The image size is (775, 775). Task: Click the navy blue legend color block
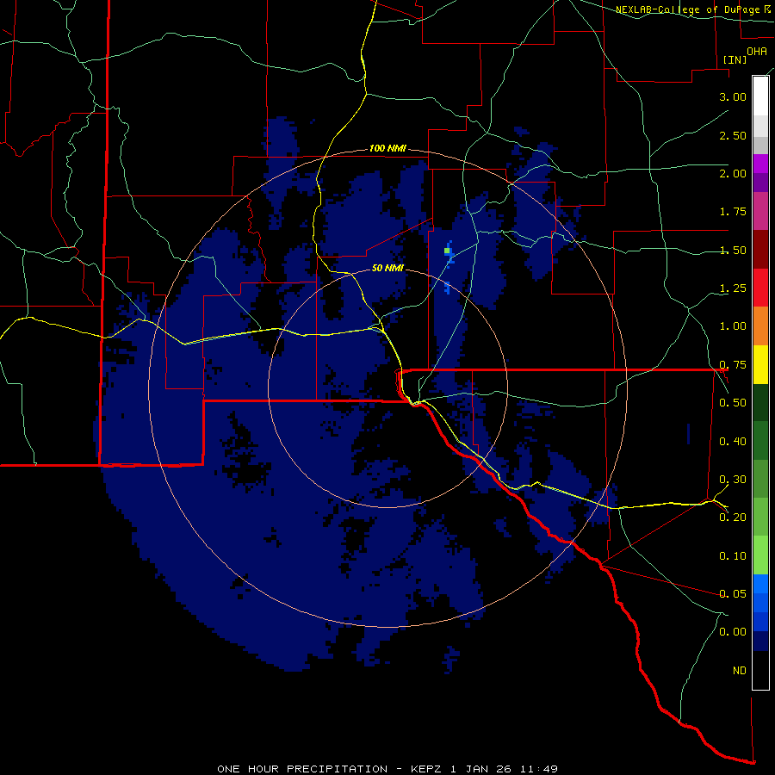point(760,641)
